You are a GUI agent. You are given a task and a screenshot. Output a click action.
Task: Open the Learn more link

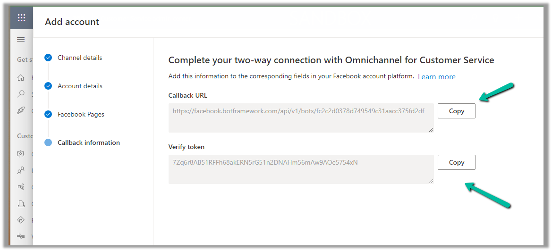(x=436, y=76)
